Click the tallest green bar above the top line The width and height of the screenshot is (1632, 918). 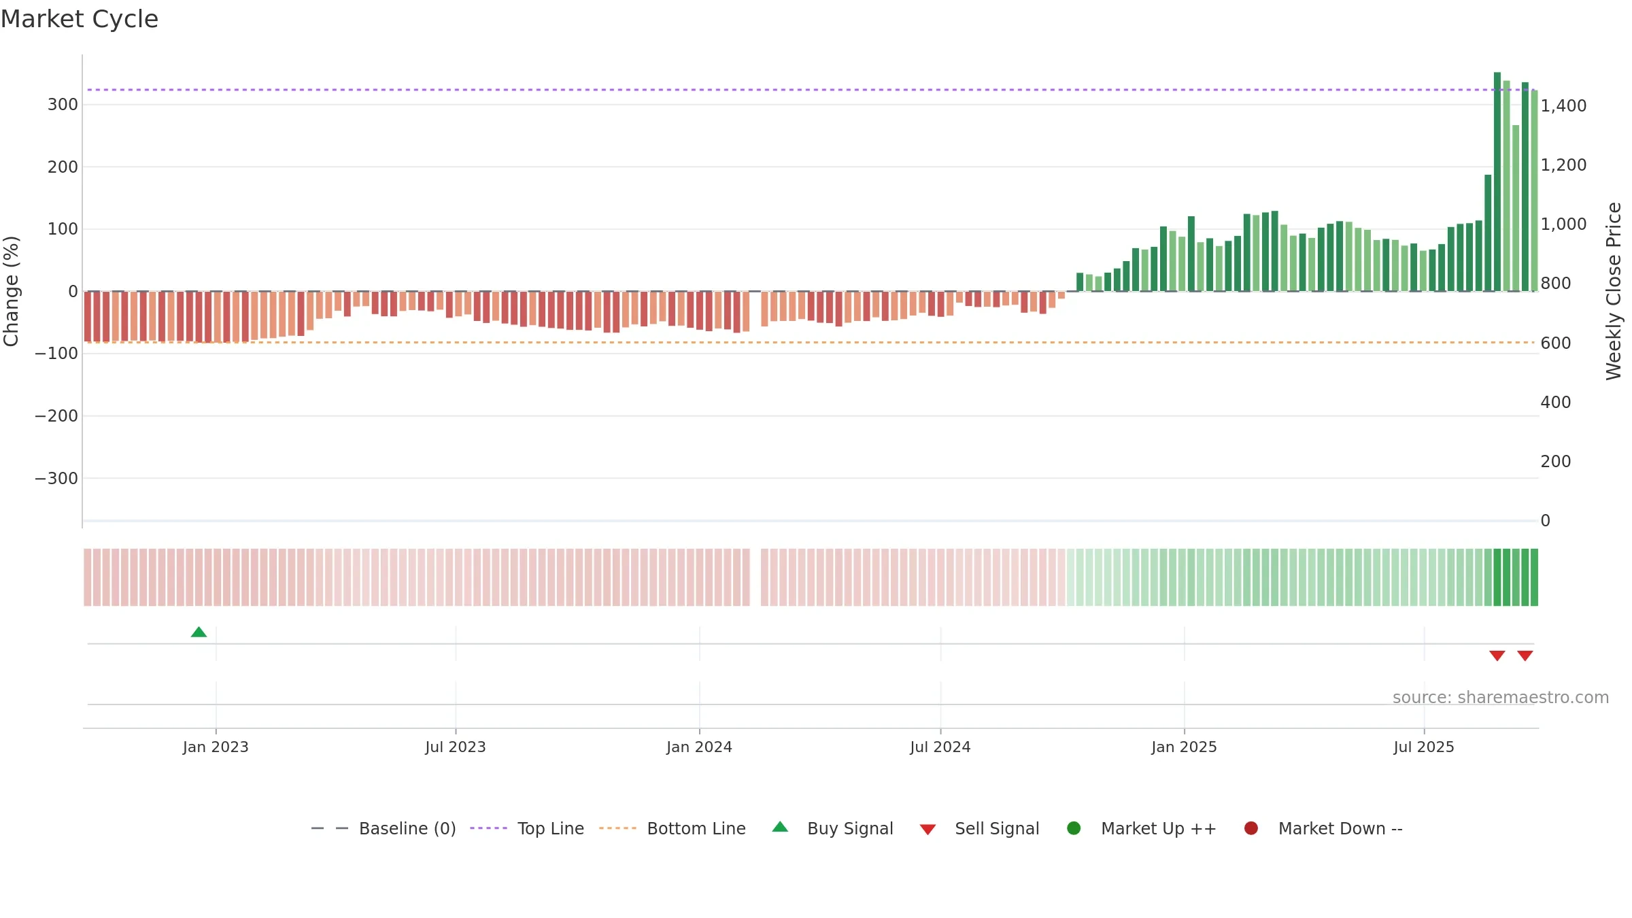(x=1497, y=182)
